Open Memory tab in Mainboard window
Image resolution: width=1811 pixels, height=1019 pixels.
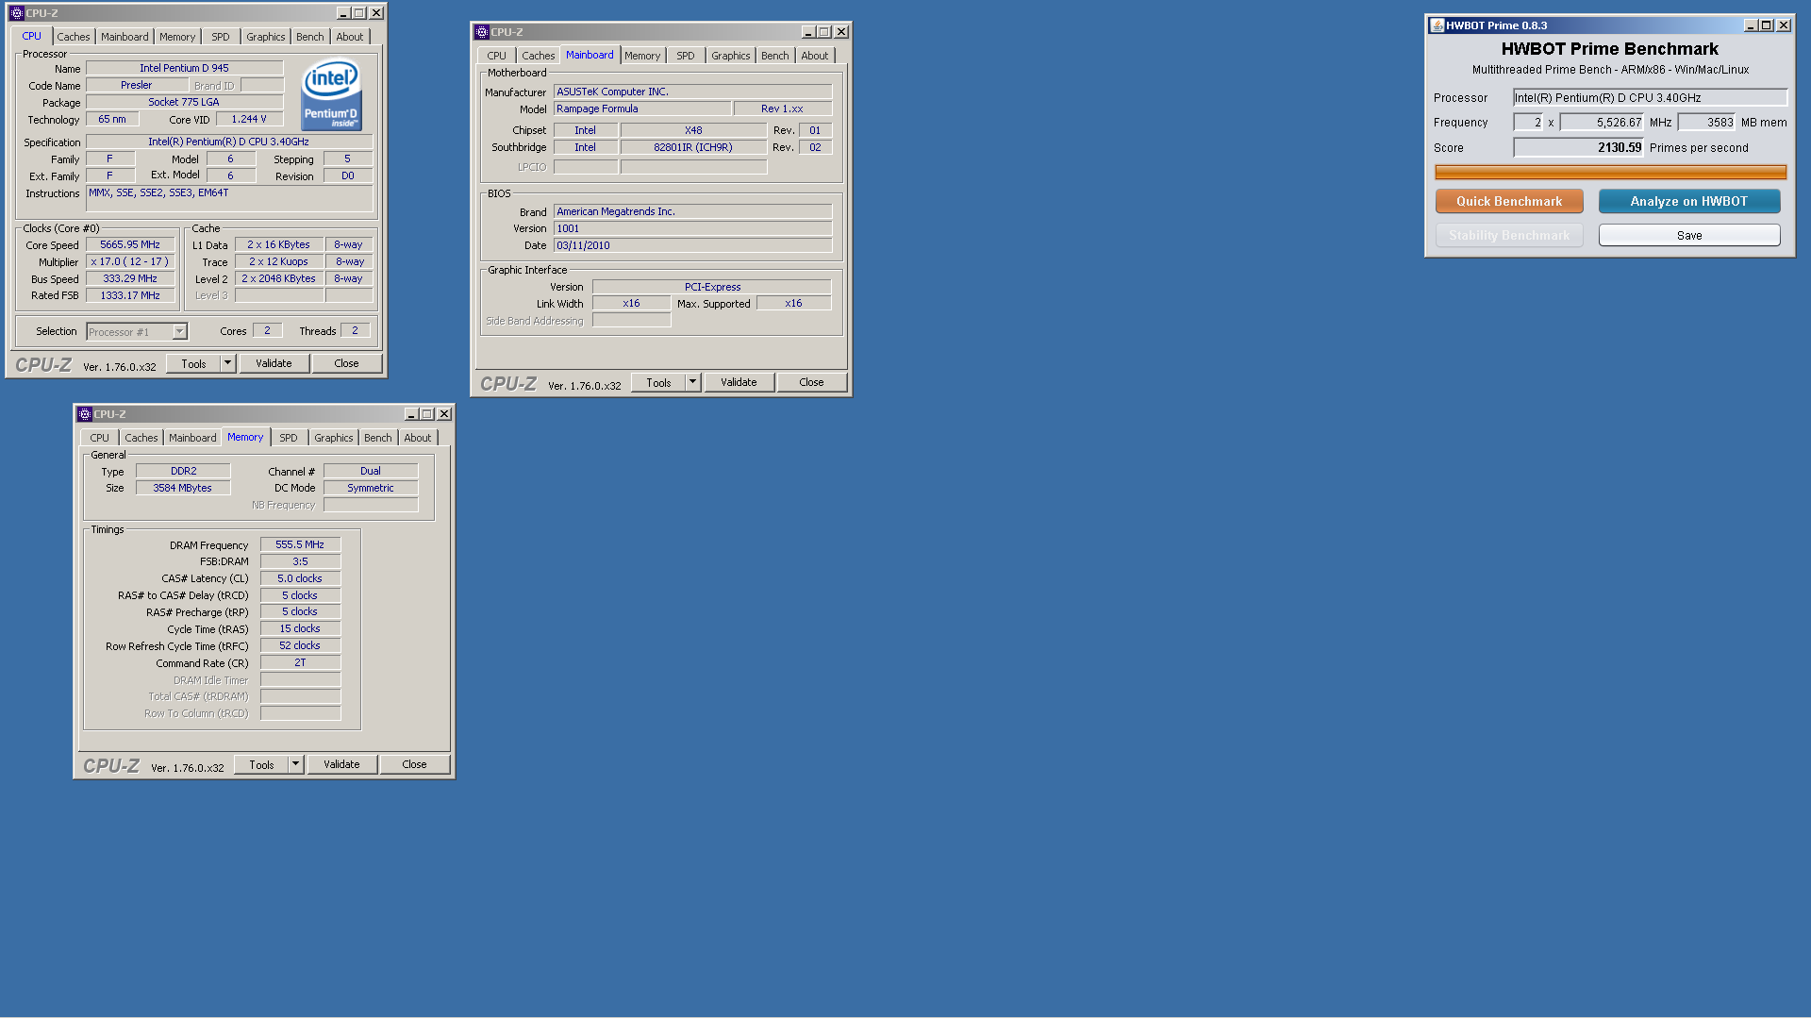pos(642,56)
